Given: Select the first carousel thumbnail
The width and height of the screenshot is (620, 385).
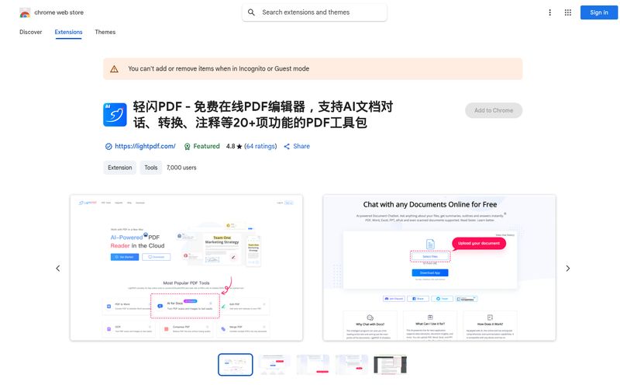Looking at the screenshot, I should (236, 364).
